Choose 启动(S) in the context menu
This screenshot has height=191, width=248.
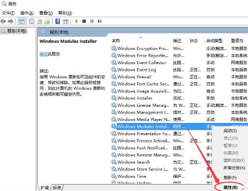(230, 131)
